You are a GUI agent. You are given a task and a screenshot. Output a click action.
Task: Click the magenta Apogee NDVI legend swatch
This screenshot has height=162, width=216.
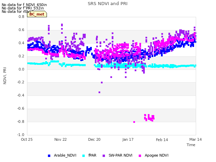(x=140, y=156)
